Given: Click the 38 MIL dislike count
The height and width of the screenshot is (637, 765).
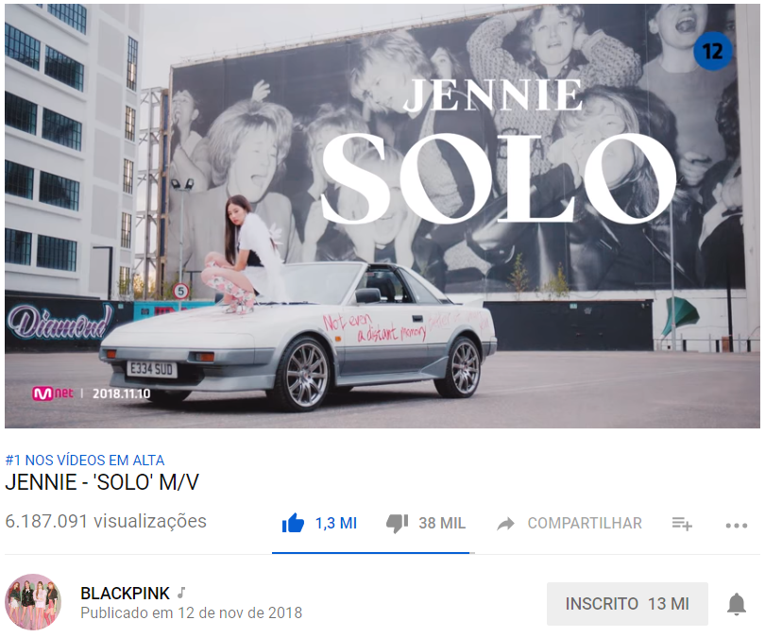Looking at the screenshot, I should 442,523.
